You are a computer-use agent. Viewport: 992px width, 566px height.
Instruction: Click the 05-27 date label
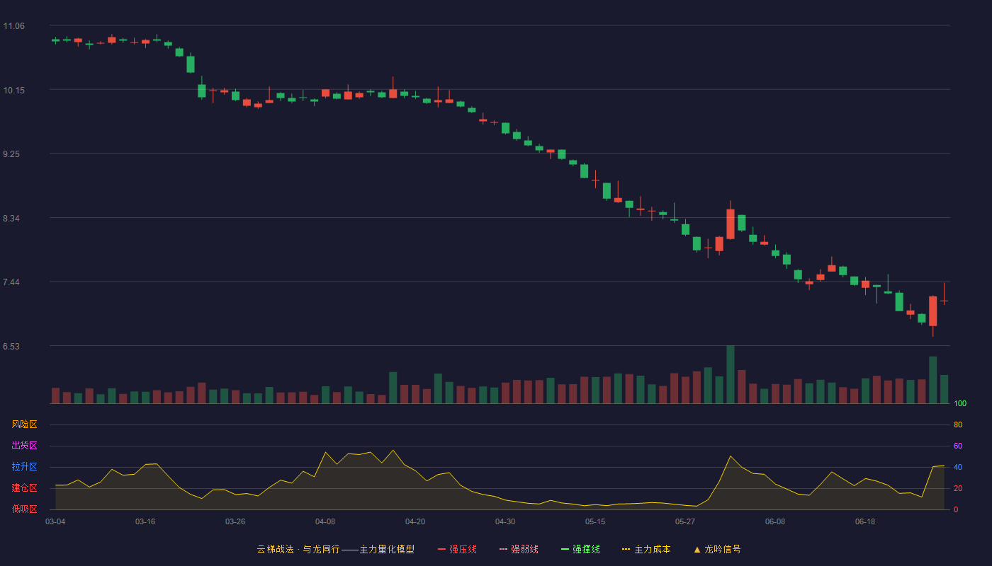[x=685, y=521]
